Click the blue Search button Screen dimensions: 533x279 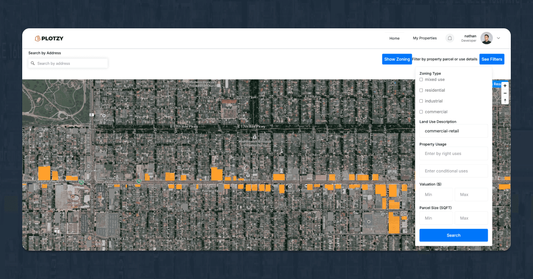[x=453, y=235]
